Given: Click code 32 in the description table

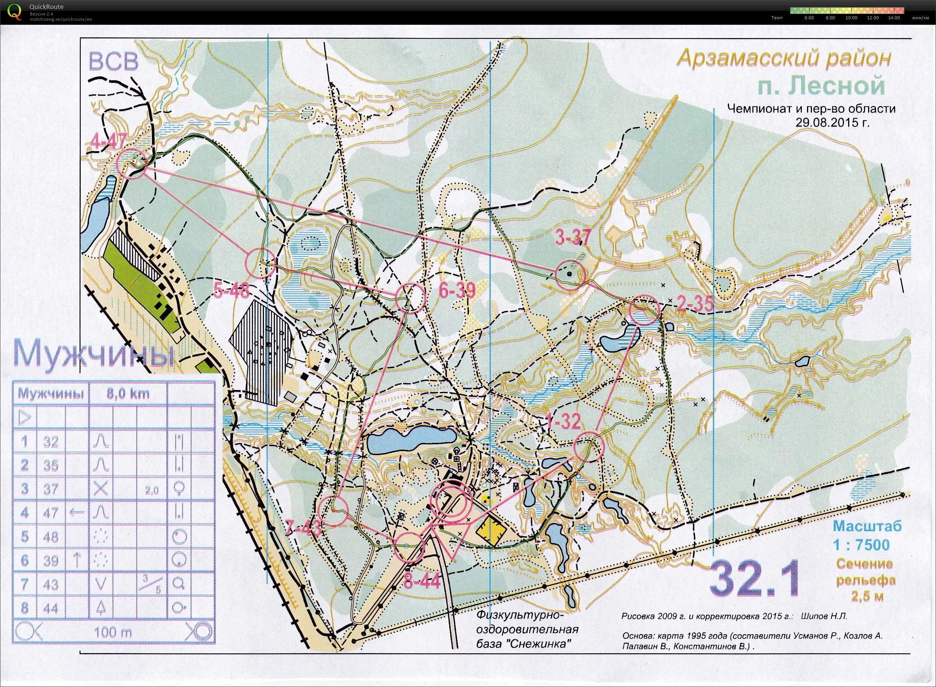Looking at the screenshot, I should [51, 441].
